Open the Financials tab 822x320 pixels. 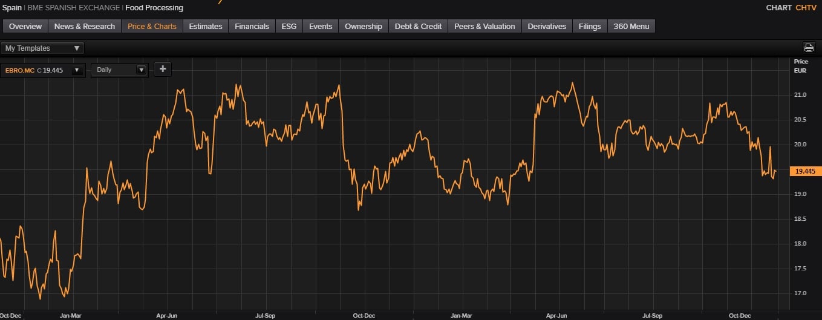pos(252,26)
